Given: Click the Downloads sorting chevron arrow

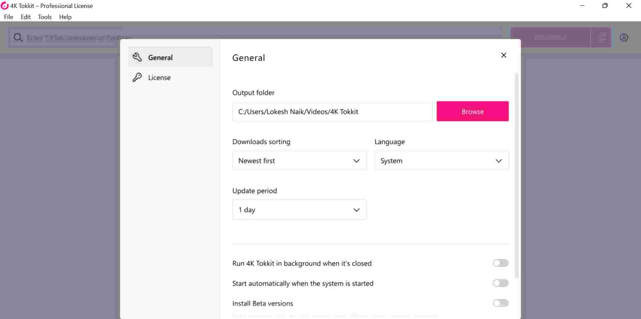Looking at the screenshot, I should click(357, 161).
